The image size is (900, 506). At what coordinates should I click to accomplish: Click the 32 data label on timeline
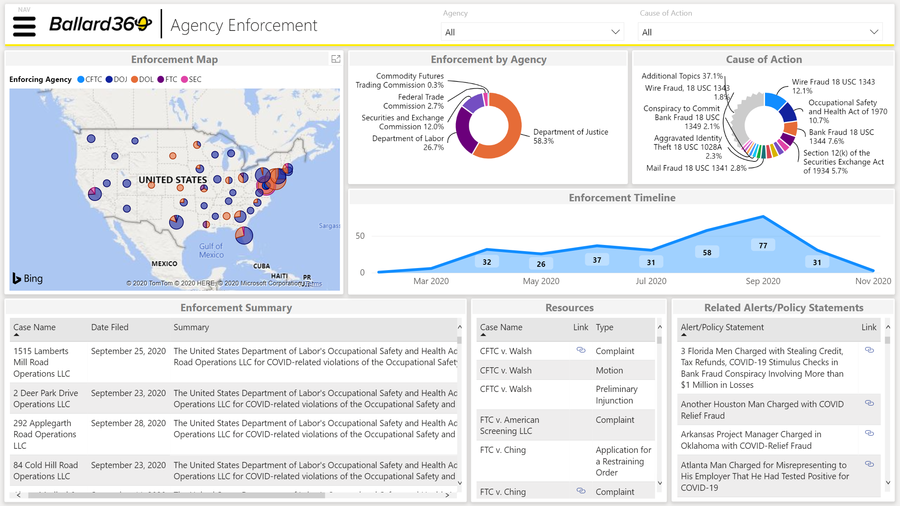(x=487, y=262)
